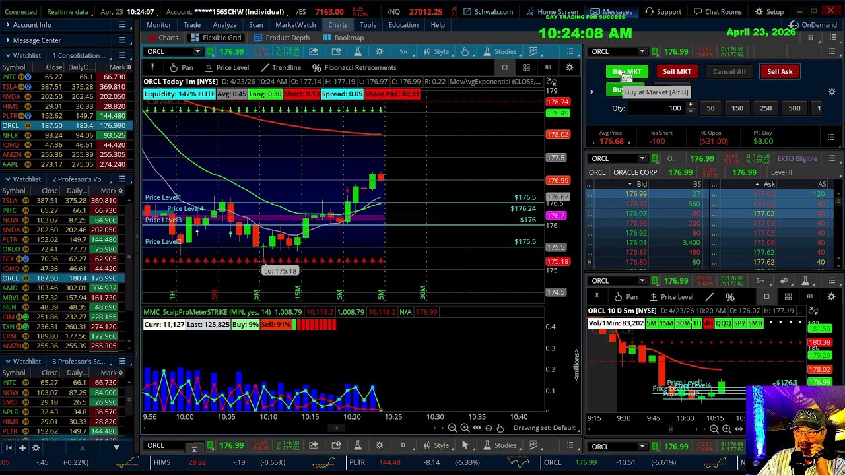Toggle single chart layout square button
The image size is (845, 475).
tap(504, 67)
